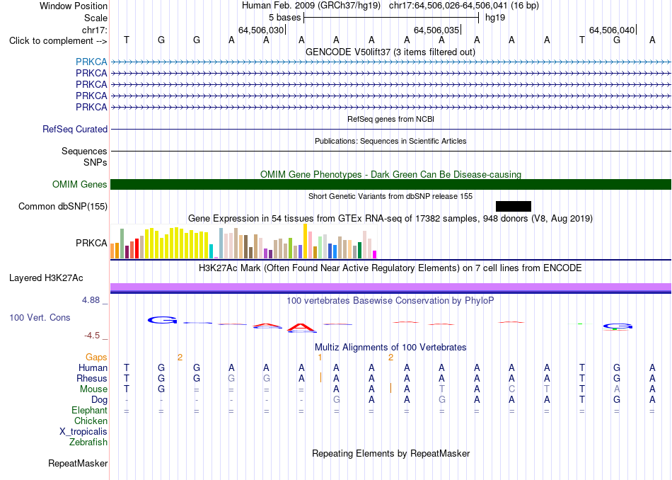The image size is (672, 480).
Task: Click the C base in the Mouse row
Action: [511, 389]
